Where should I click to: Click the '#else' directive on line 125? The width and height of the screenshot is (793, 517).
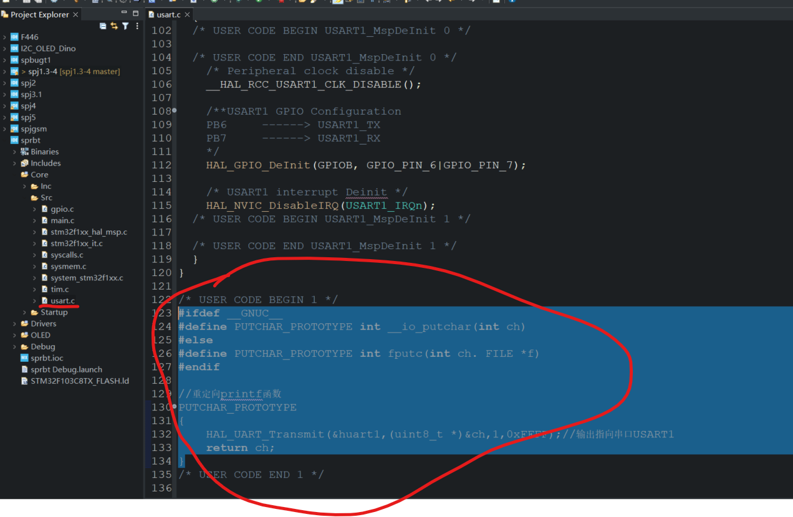pyautogui.click(x=196, y=340)
